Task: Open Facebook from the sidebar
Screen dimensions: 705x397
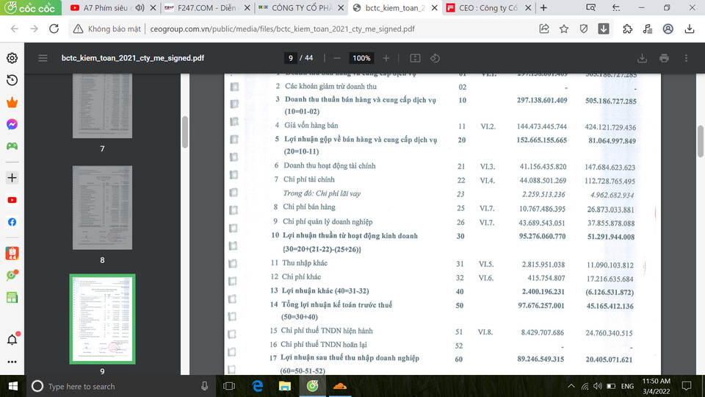Action: (12, 222)
